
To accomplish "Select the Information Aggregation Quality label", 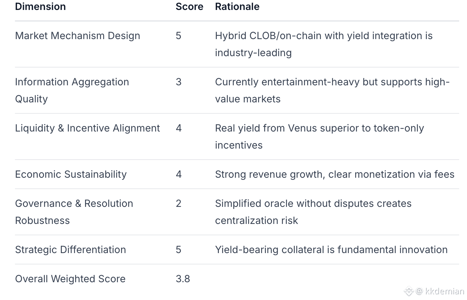I will [72, 90].
